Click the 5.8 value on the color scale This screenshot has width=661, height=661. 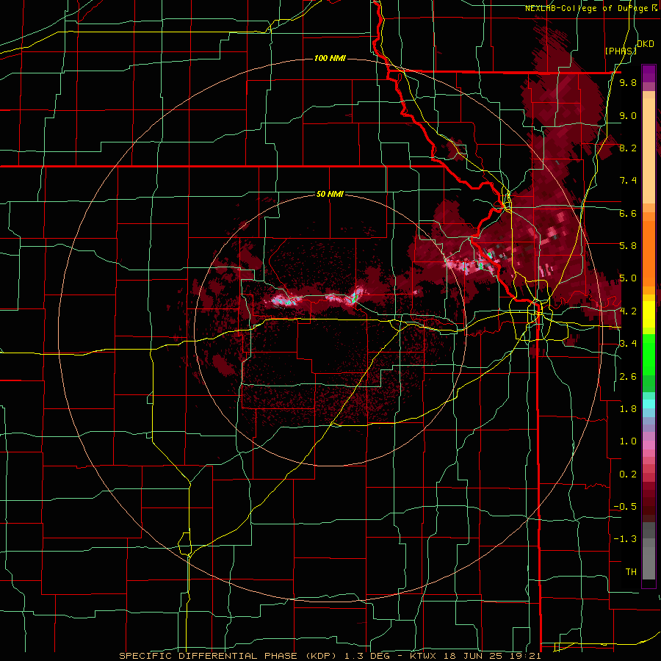tap(628, 246)
